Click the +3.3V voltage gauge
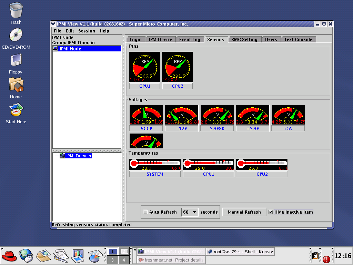This screenshot has height=265, width=353. point(253,115)
